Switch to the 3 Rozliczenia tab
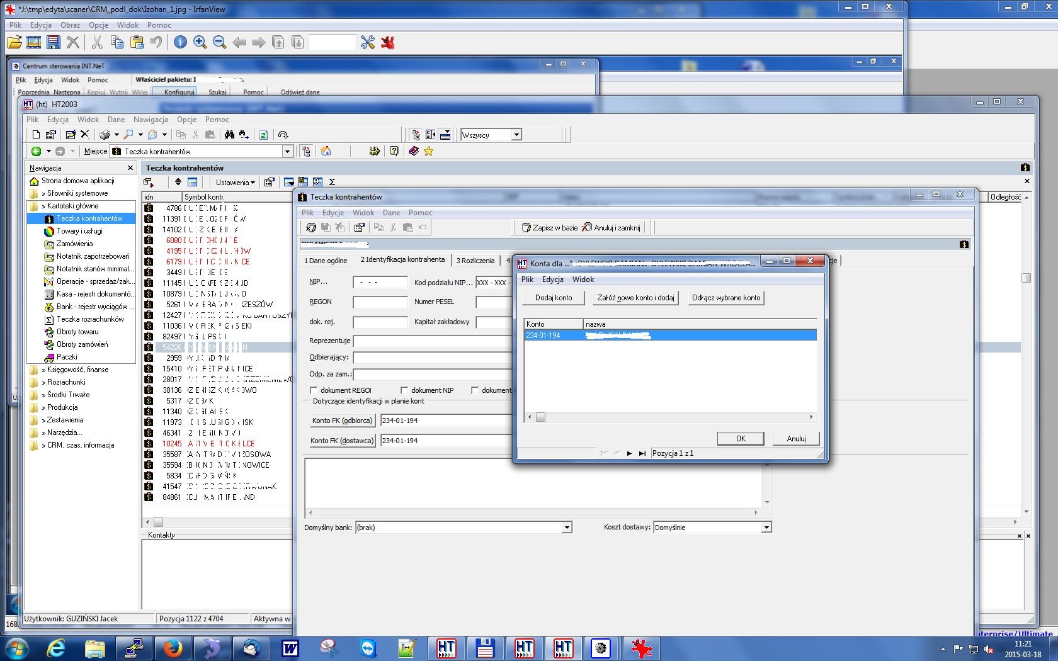 [x=475, y=261]
